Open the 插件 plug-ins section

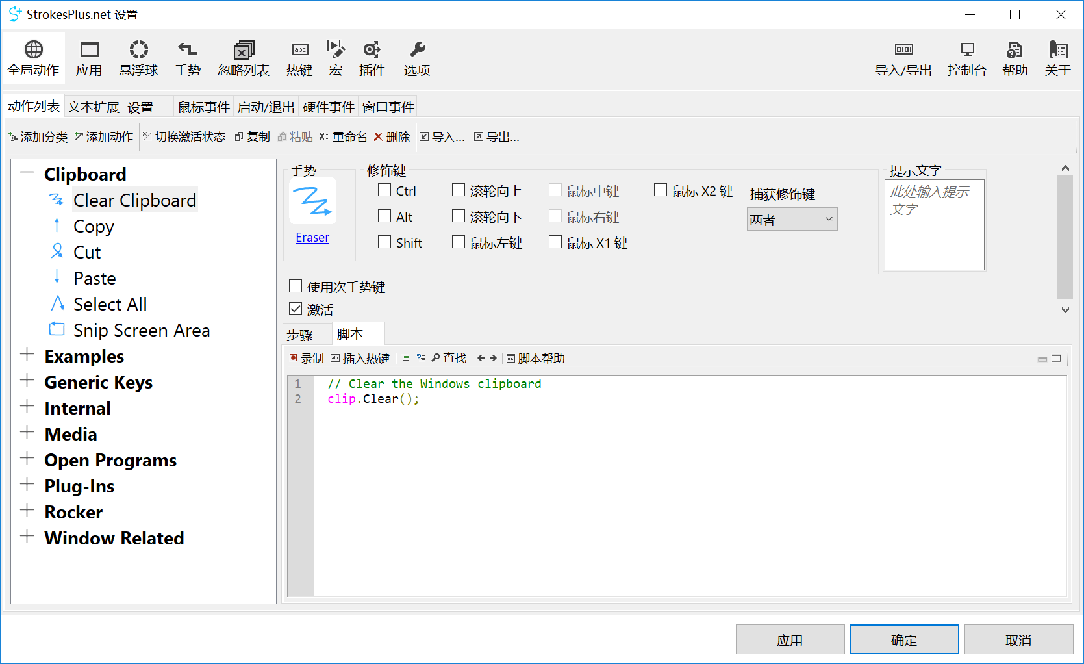372,58
